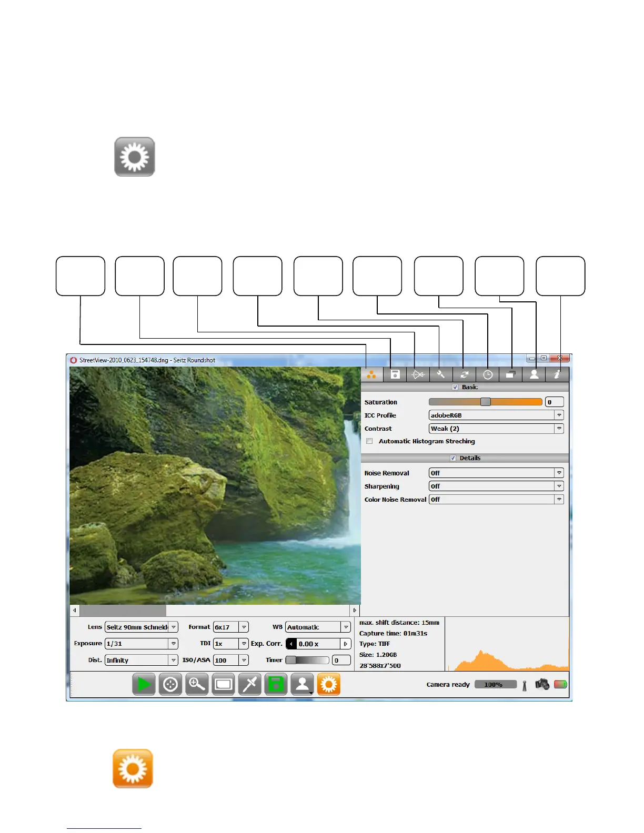This screenshot has width=644, height=833.
Task: Minimize the Seitz Roundshot window
Action: tap(532, 358)
